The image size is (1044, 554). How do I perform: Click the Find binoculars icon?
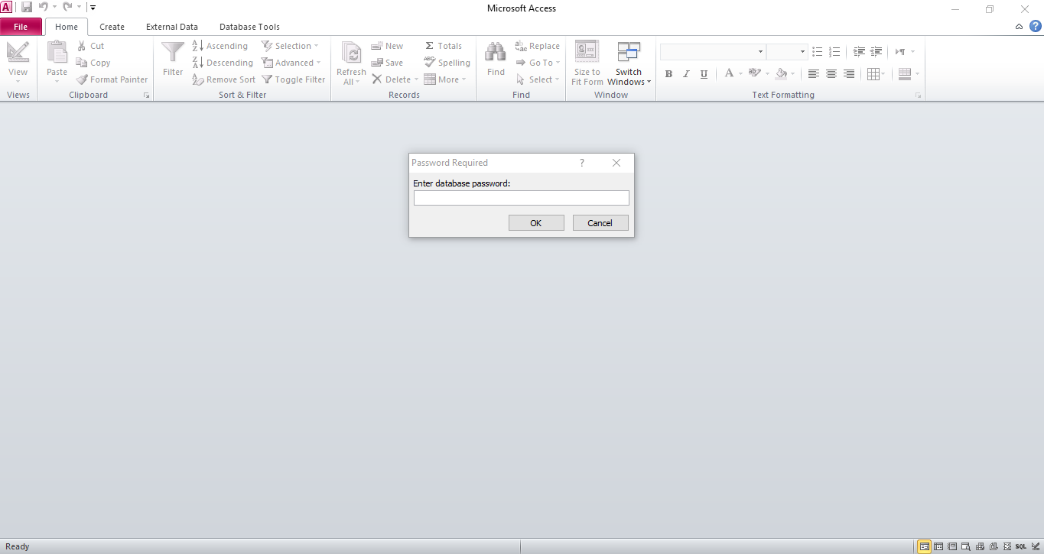click(x=496, y=53)
